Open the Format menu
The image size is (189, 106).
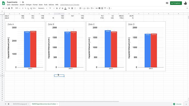(x=35, y=5)
